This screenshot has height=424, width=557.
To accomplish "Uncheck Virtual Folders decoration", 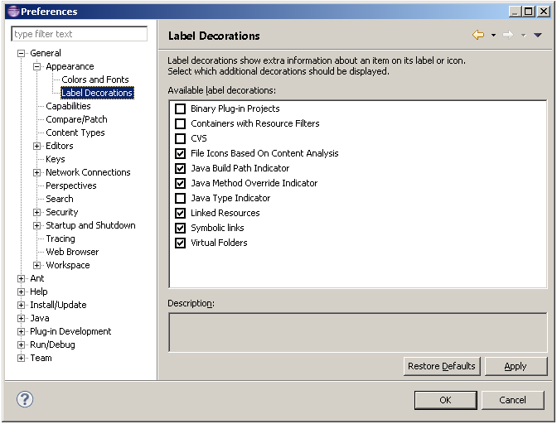I will pyautogui.click(x=180, y=243).
